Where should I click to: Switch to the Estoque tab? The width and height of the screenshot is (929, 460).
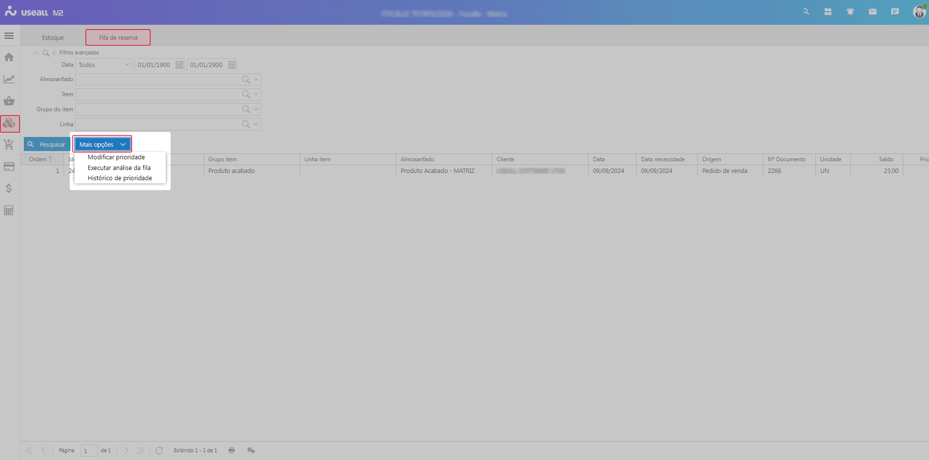tap(53, 37)
